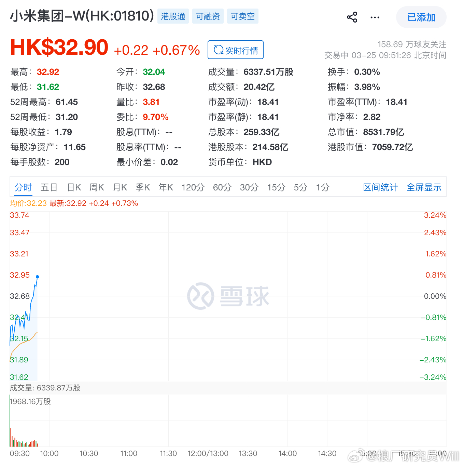Click the volume bar chart area
Image resolution: width=463 pixels, height=467 pixels.
point(24,441)
